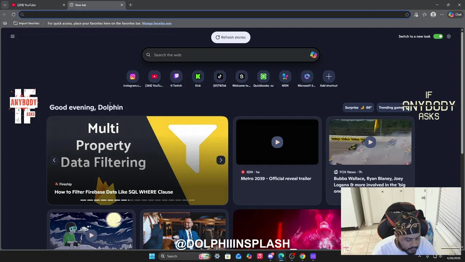Open the Surprise 66° weather widget
Image resolution: width=465 pixels, height=262 pixels.
coord(358,107)
